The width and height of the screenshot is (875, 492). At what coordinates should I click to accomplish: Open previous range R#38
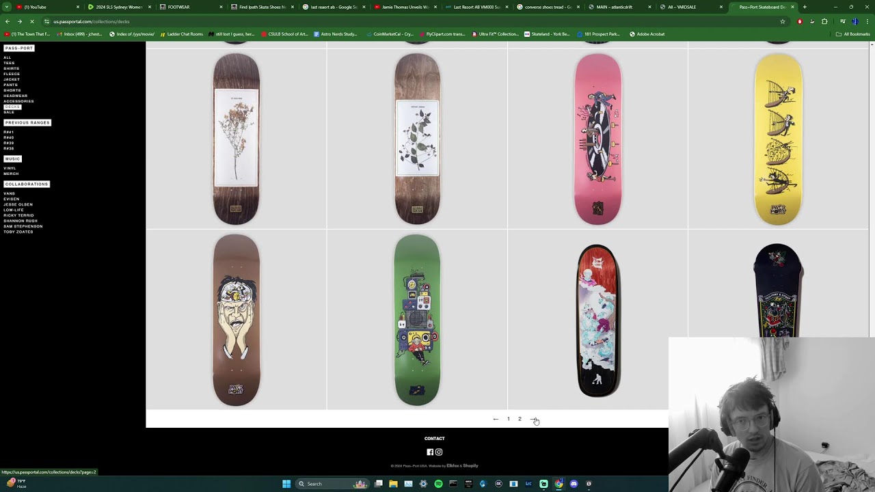9,148
